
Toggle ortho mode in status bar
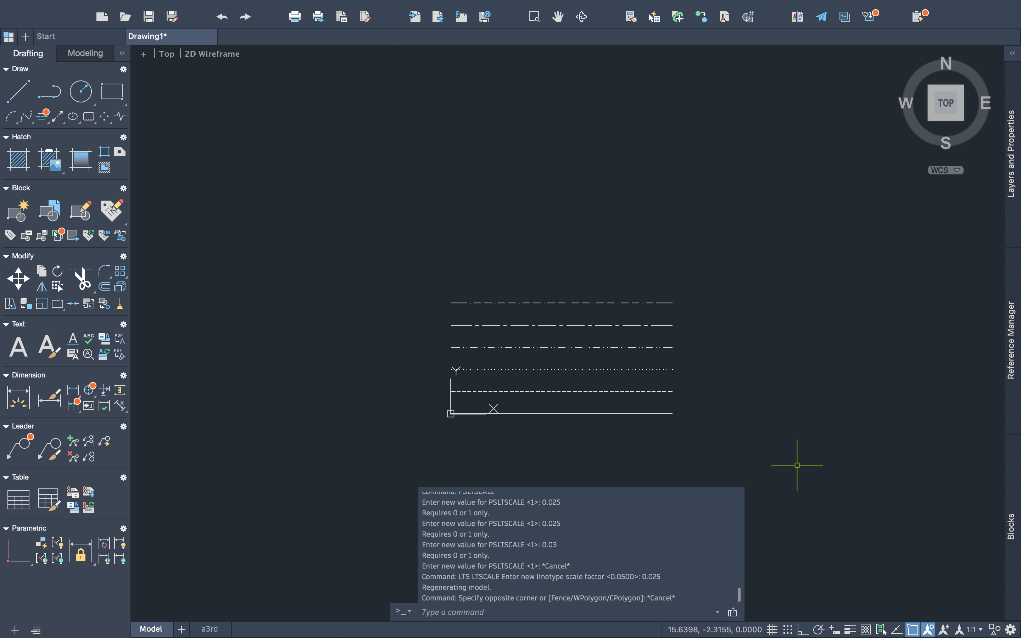click(x=802, y=629)
